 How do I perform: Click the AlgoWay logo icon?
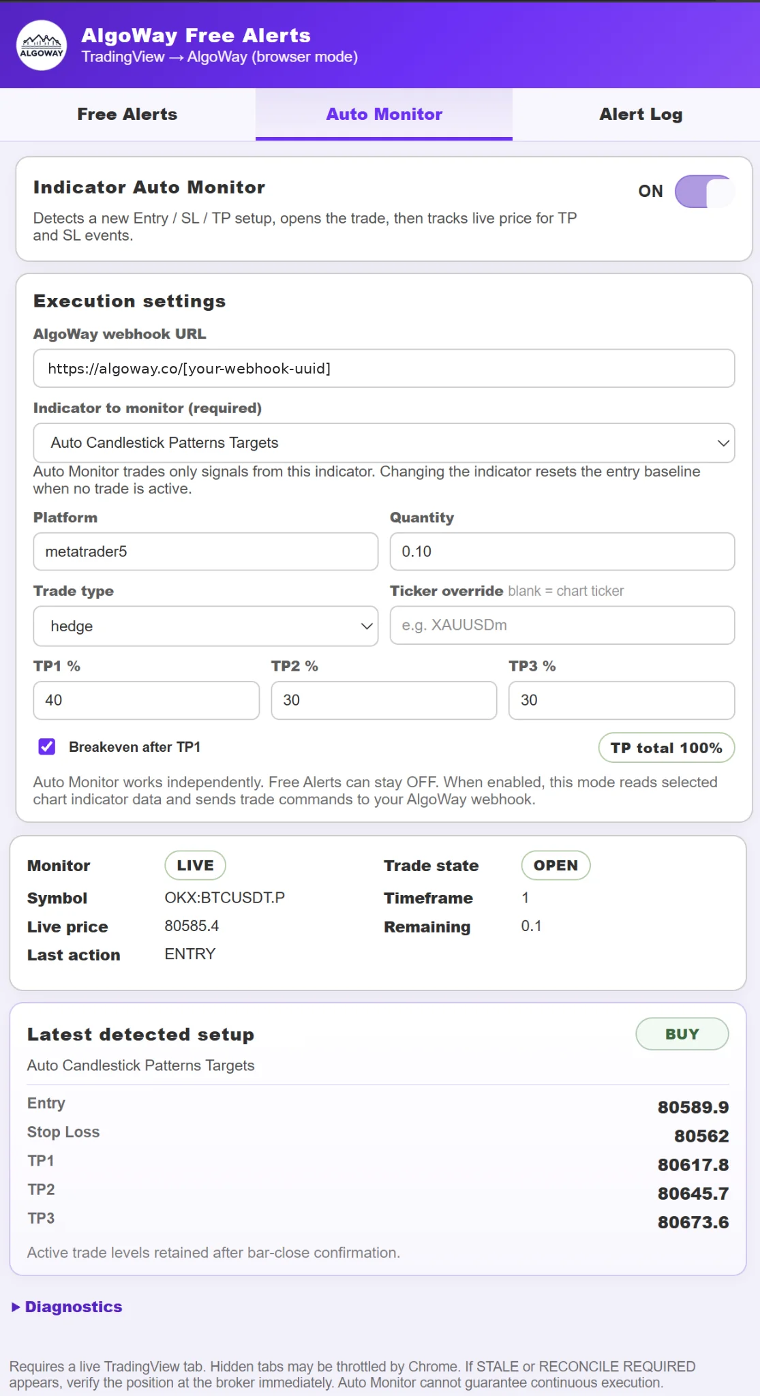(x=42, y=46)
